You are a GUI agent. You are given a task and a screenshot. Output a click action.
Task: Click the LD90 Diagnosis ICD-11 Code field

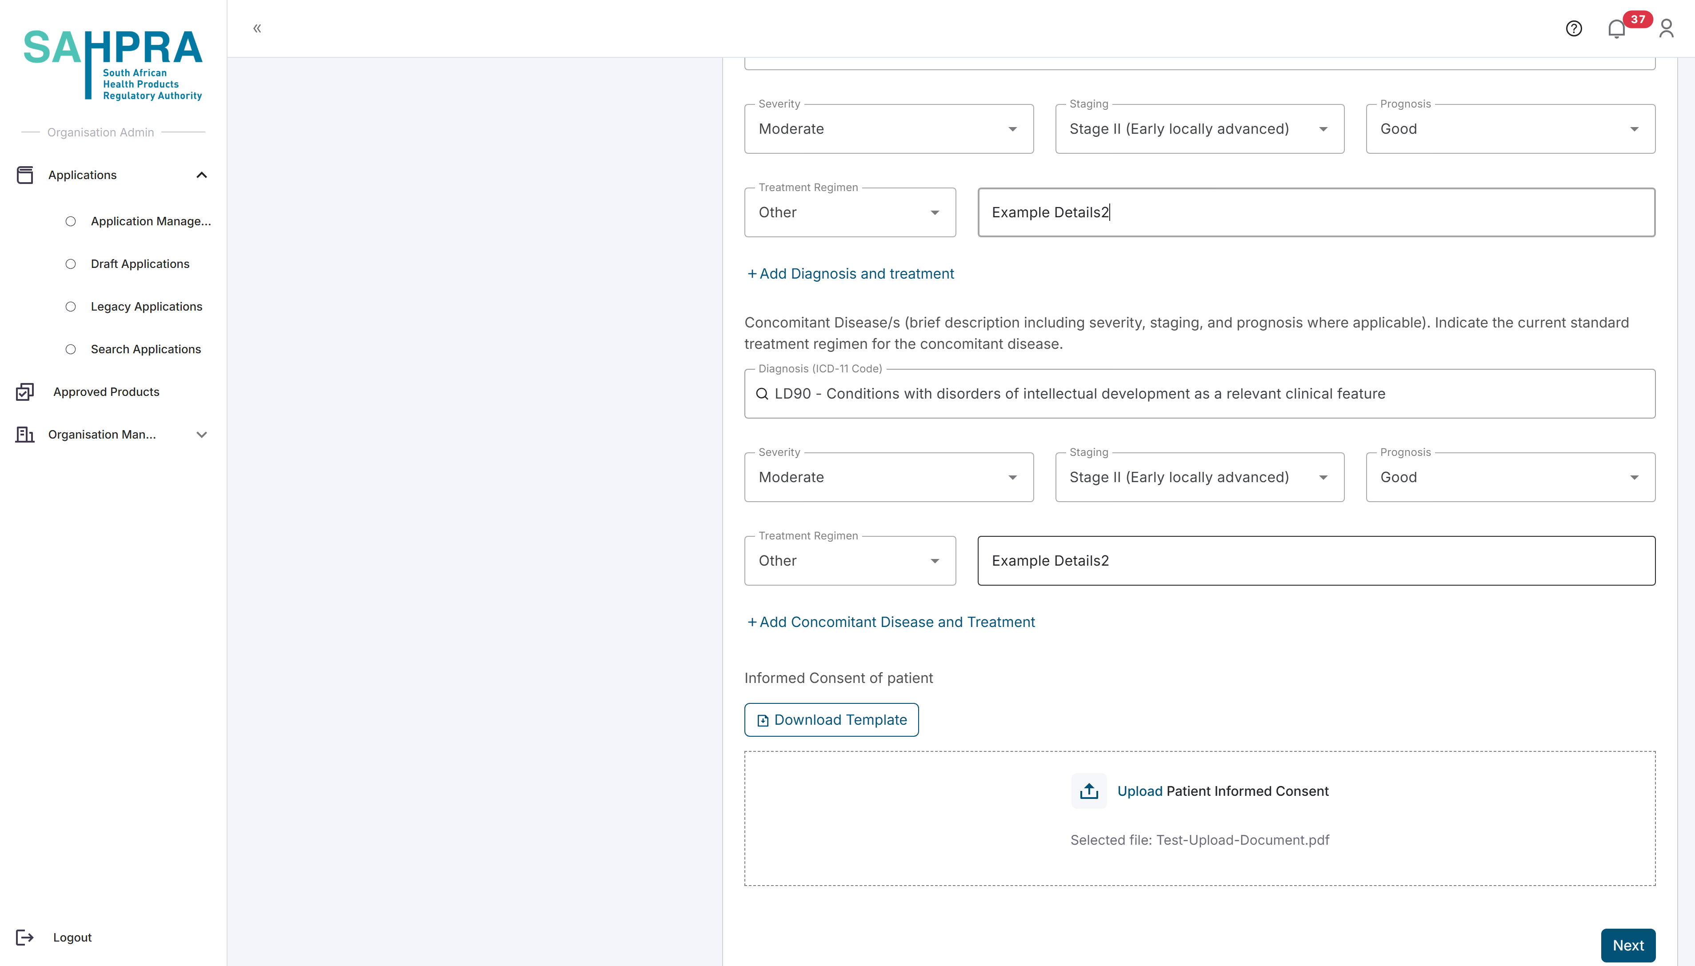1199,394
